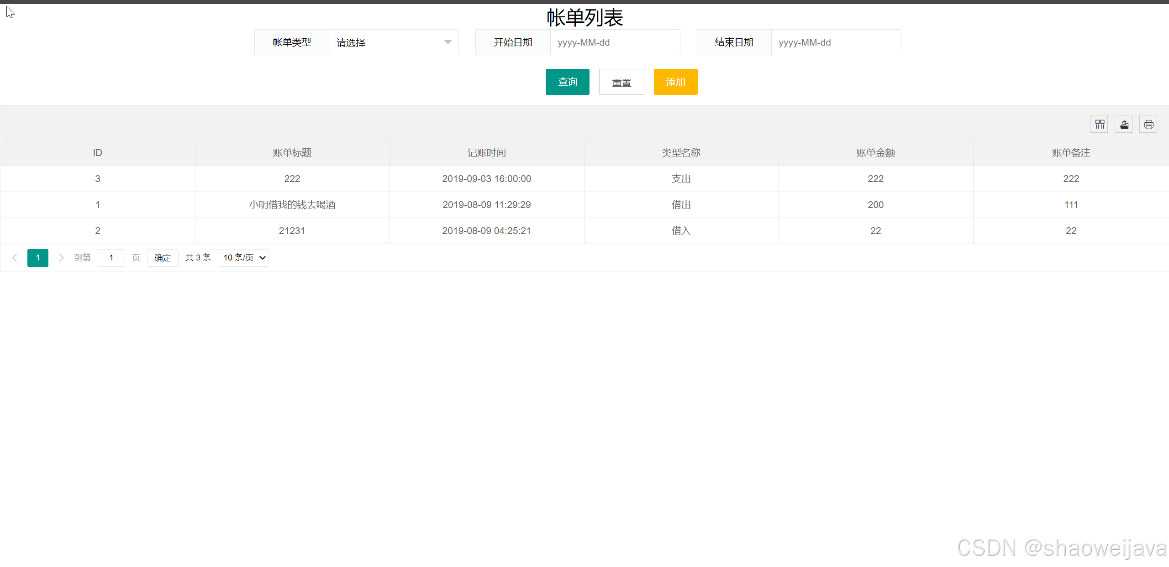
Task: Open the column filter icon
Action: tap(1099, 124)
